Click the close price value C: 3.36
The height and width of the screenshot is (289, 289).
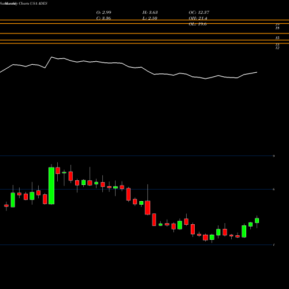click(103, 18)
